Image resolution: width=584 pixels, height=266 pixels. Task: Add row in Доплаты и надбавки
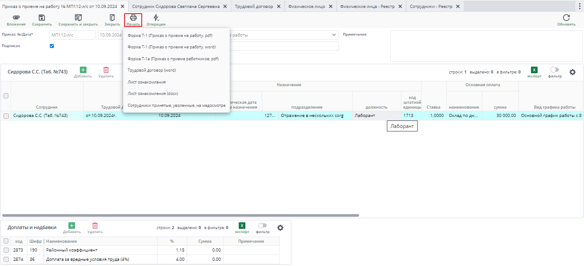pos(72,226)
